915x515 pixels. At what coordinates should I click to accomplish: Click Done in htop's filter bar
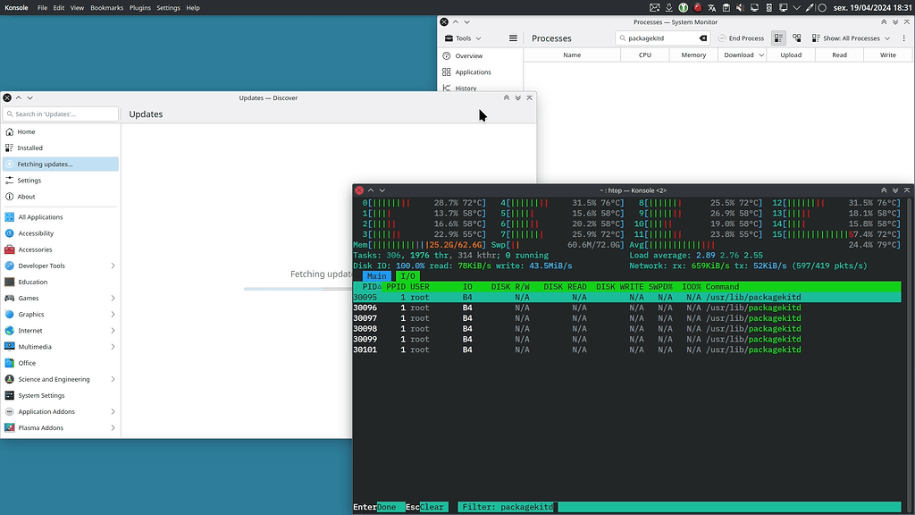click(388, 507)
